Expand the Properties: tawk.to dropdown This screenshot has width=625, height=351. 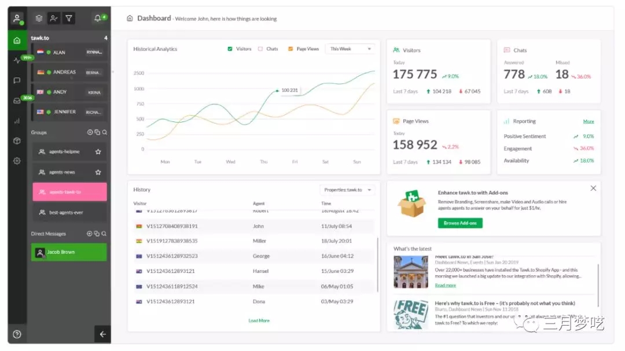pos(347,190)
